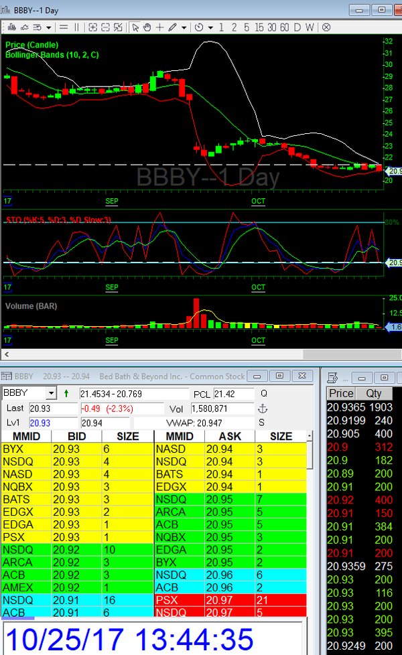This screenshot has height=655, width=402.
Task: Set chart to 15 minute interval
Action: [x=259, y=27]
